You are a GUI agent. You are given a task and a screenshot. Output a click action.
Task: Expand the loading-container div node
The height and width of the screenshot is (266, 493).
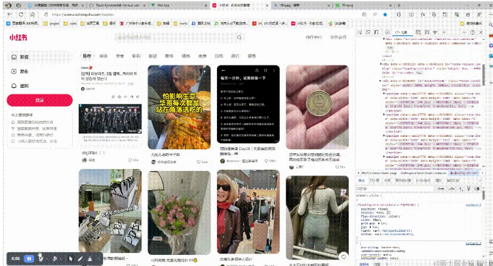[381, 64]
